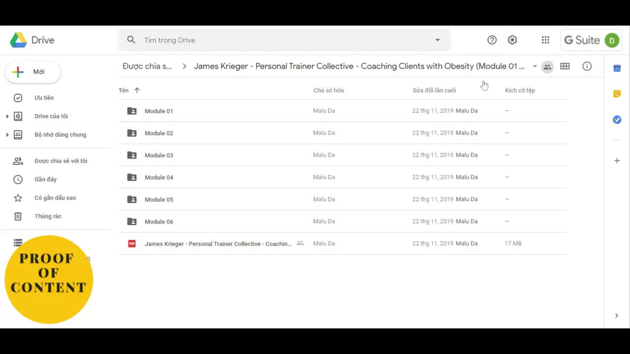Click the star icon in sidebar
This screenshot has width=630, height=354.
18,198
